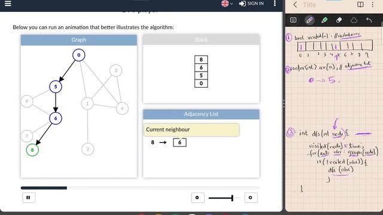Click the top stack cell 8

[x=201, y=60]
